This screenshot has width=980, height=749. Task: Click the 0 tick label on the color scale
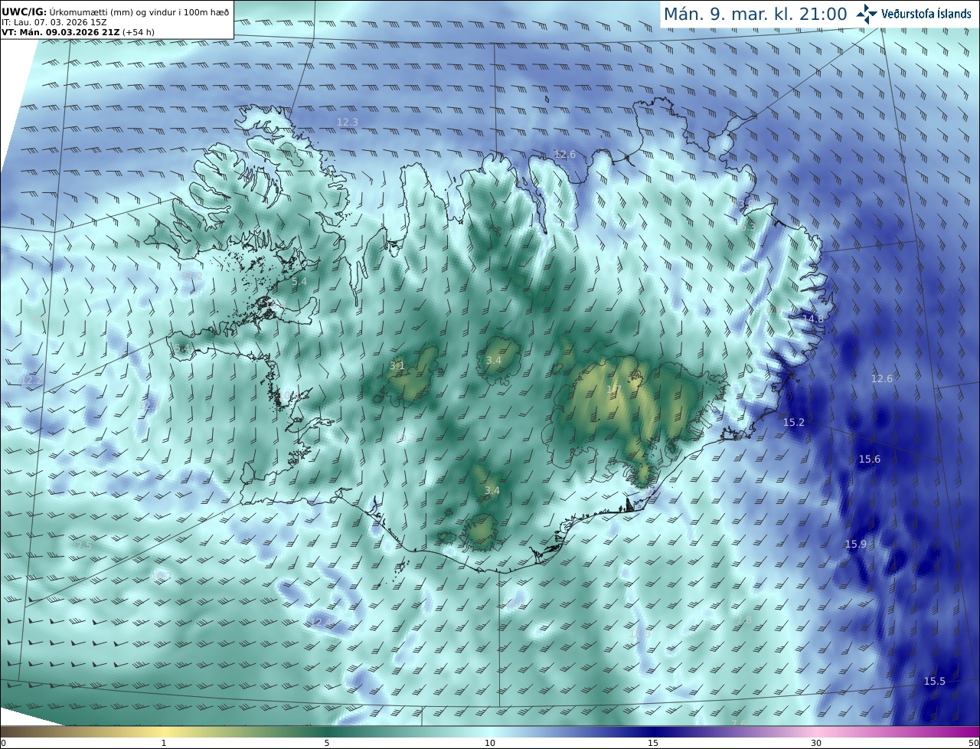(3, 743)
